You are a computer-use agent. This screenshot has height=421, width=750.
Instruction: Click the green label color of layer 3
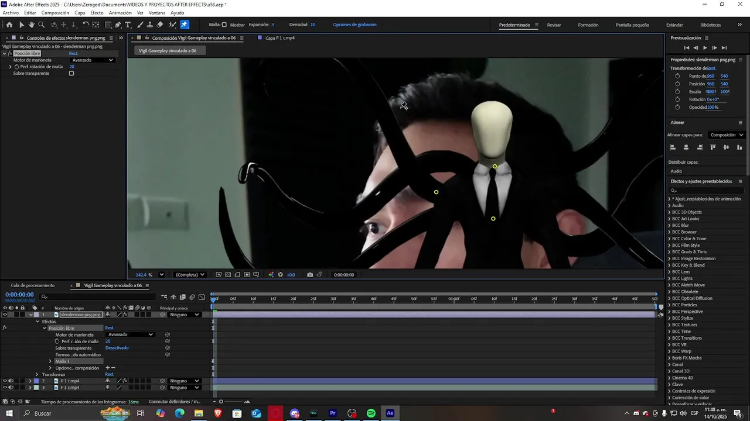[36, 388]
